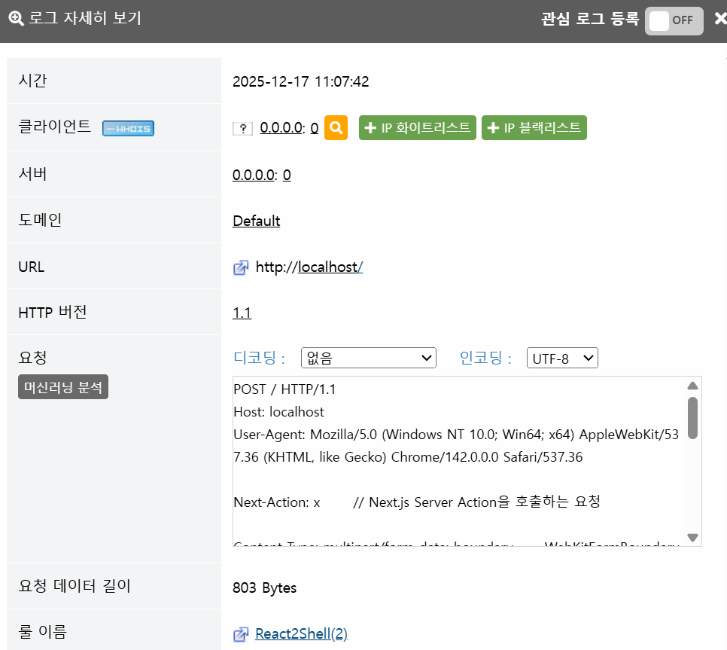Click the localhost URL link

tap(330, 267)
